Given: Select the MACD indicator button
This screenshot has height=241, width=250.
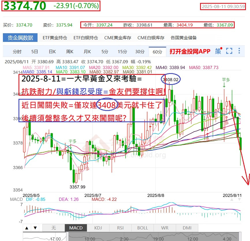Looking at the screenshot, I should (x=76, y=228).
